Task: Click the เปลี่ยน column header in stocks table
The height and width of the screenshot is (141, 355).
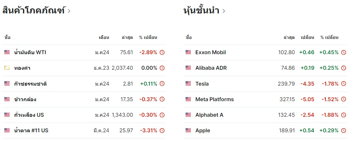Action: click(x=307, y=37)
